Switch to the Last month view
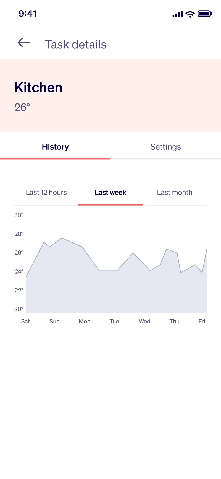The width and height of the screenshot is (221, 479). coord(175,192)
